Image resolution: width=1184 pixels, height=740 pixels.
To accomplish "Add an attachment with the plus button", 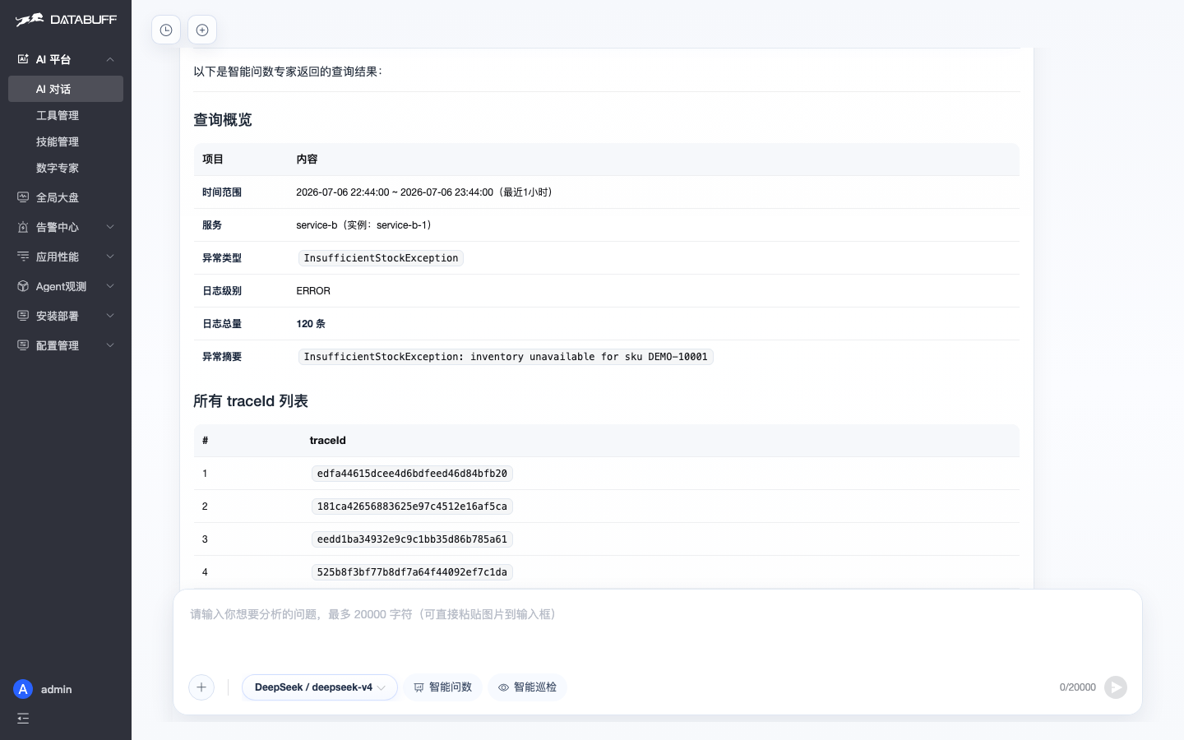I will tap(201, 687).
